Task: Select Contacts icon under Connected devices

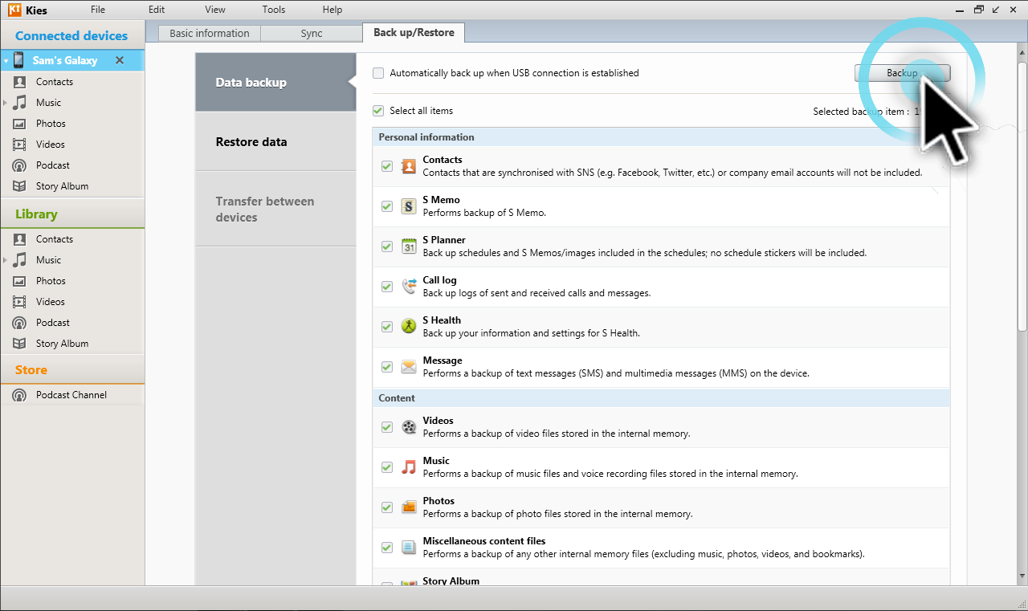Action: coord(20,82)
